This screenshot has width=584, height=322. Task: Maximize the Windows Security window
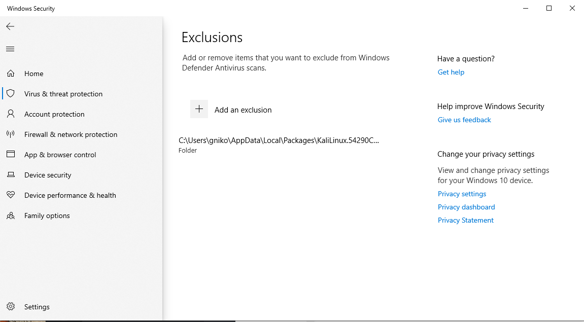pos(548,8)
